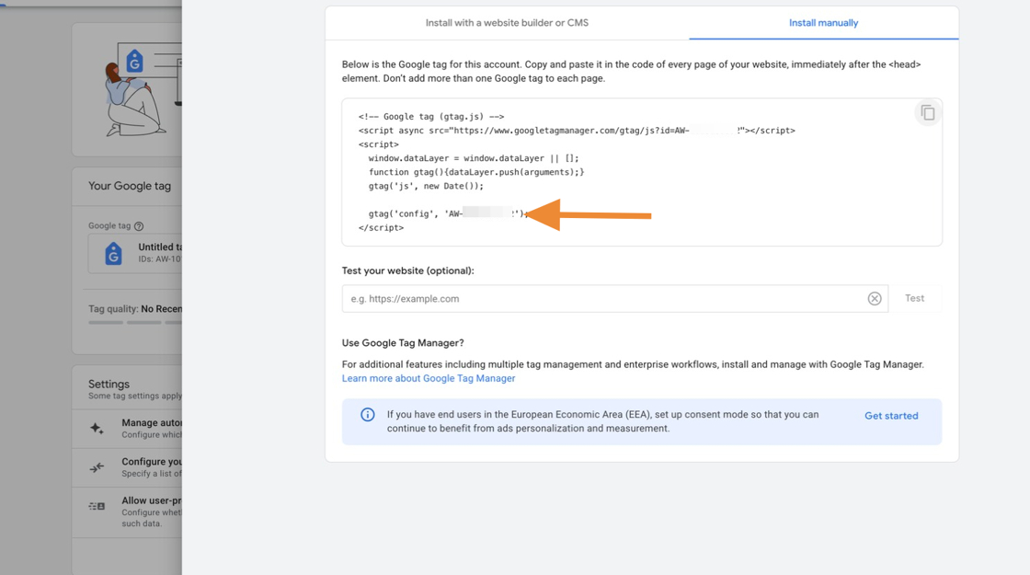Switch to Install with a website builder tab
The image size is (1030, 575).
coord(507,23)
